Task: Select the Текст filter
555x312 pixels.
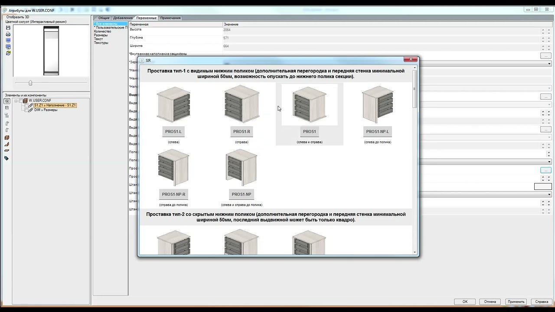Action: [x=98, y=39]
